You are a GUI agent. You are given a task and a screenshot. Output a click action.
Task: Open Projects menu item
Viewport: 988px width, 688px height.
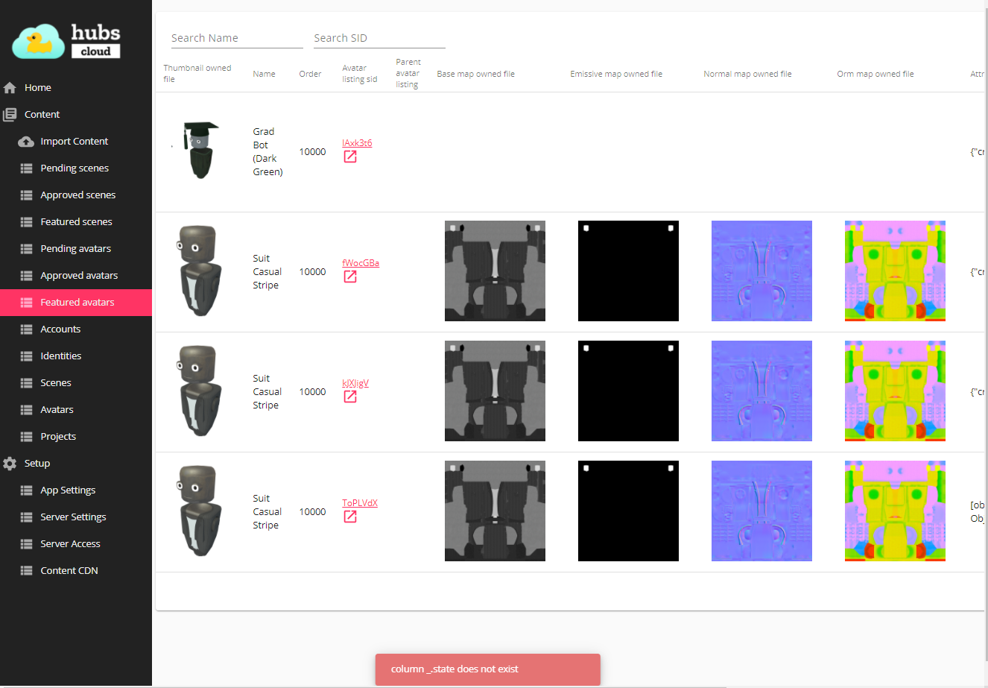[x=76, y=437]
